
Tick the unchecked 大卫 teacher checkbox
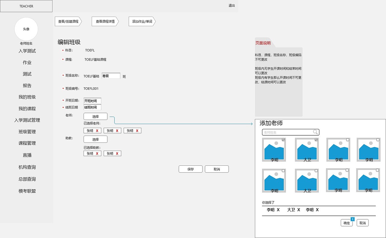(316, 171)
